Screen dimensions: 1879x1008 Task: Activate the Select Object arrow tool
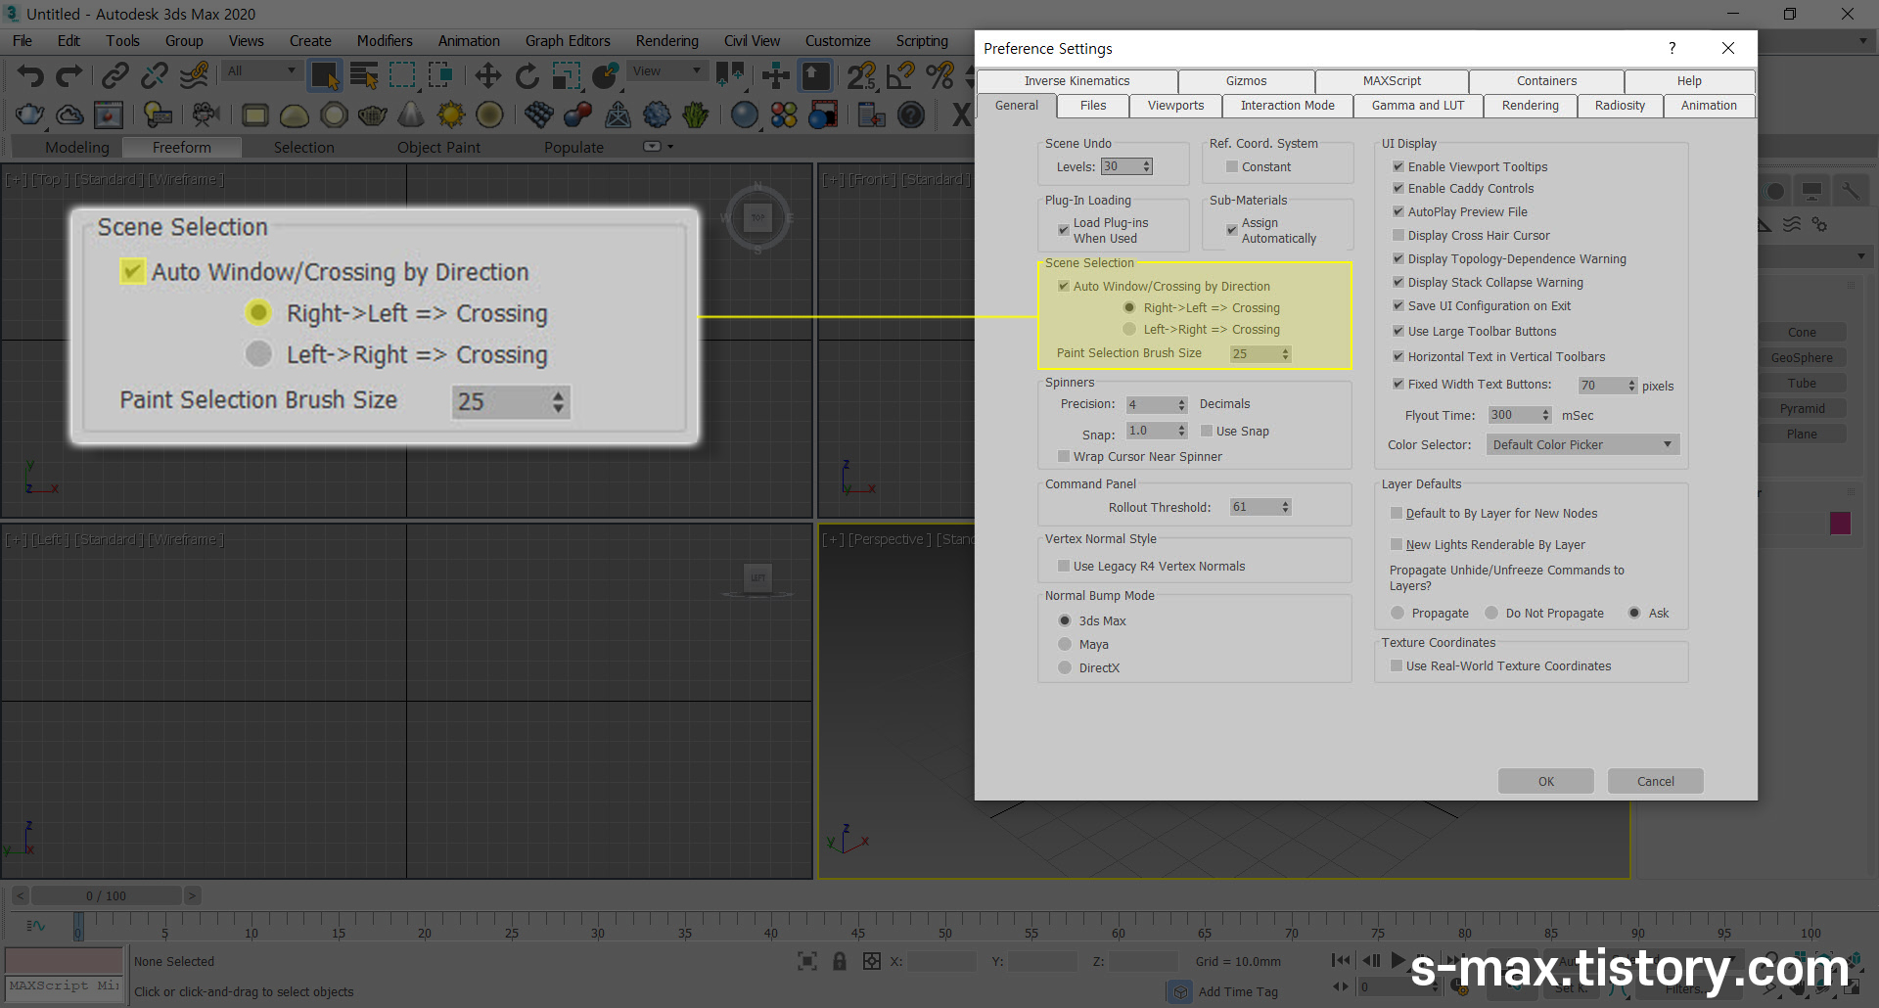[325, 75]
